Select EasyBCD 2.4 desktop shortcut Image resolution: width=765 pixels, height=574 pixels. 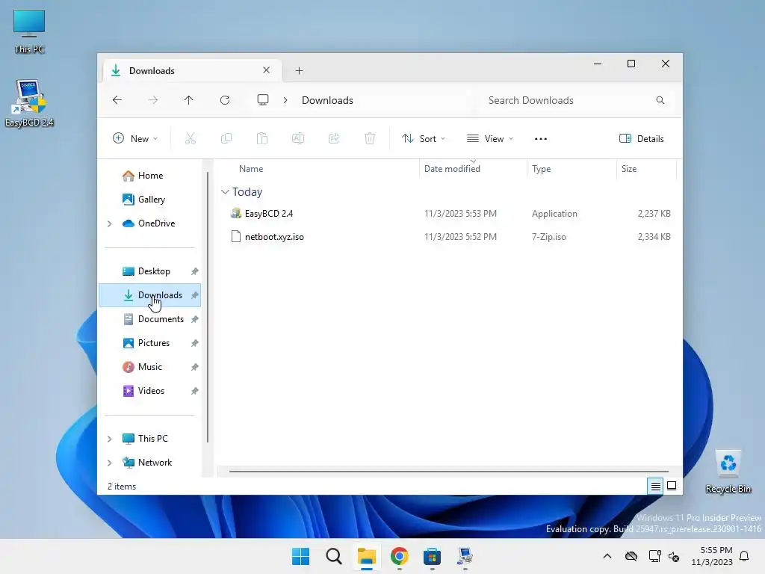pos(29,103)
